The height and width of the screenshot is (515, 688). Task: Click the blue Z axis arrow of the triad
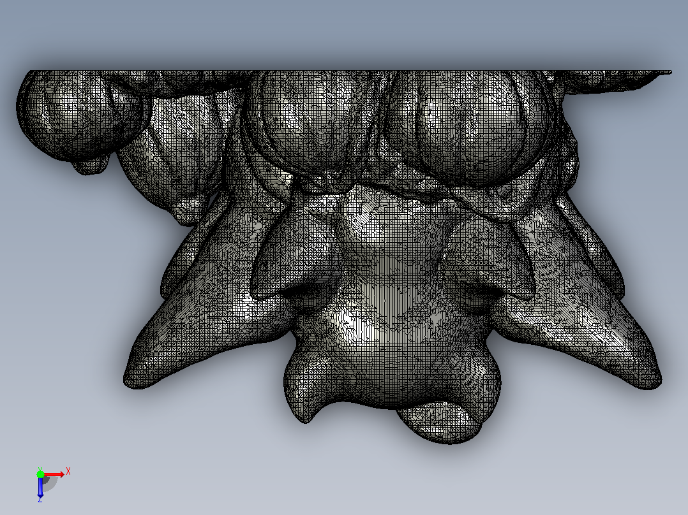[x=40, y=487]
